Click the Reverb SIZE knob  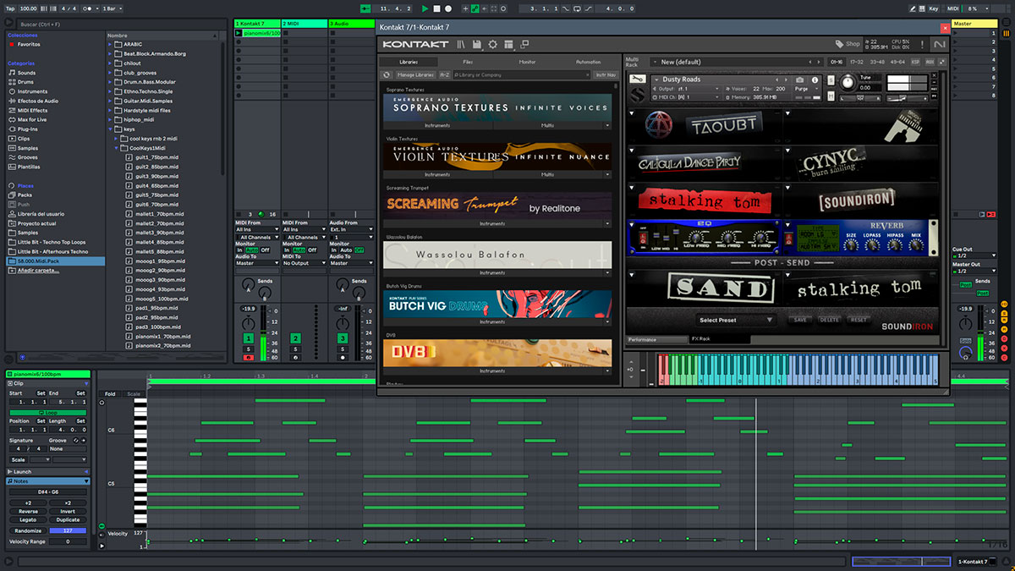[850, 244]
